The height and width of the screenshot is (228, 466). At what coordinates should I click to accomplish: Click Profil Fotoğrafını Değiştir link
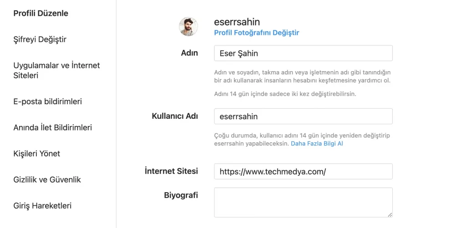pyautogui.click(x=257, y=33)
